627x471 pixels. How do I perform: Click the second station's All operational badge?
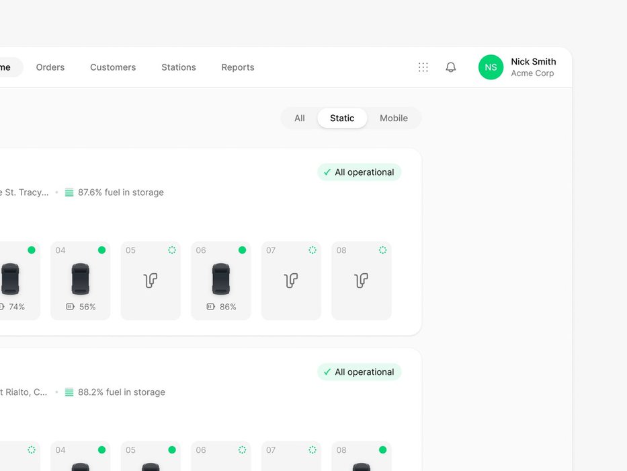point(359,372)
